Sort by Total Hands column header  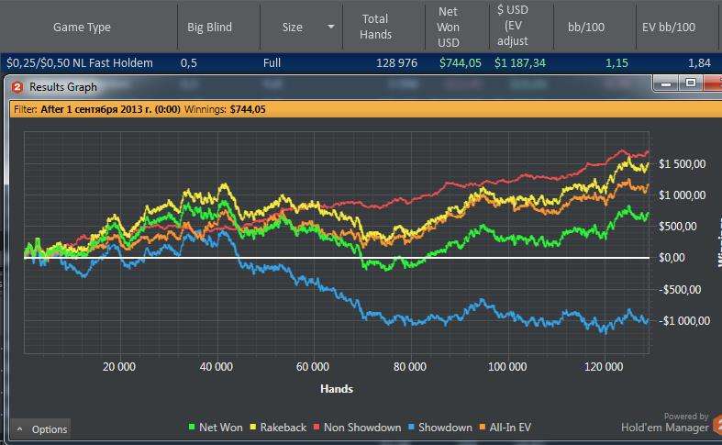click(x=376, y=27)
